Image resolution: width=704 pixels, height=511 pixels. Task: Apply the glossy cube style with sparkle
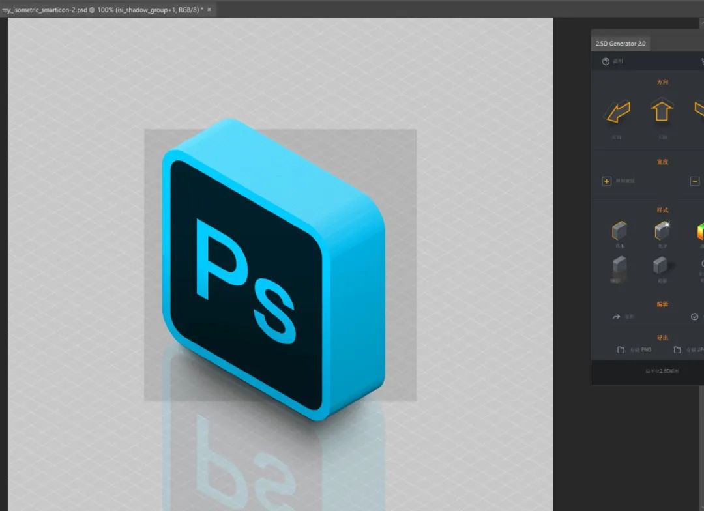[x=662, y=231]
